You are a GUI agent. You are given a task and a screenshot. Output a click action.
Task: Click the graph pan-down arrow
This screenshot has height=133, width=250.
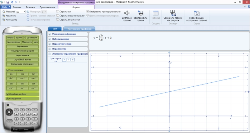[x=169, y=131]
